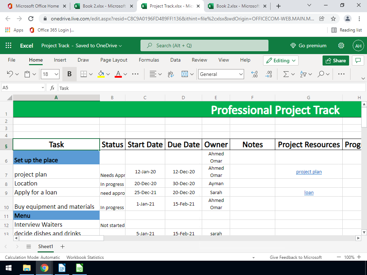
Task: Click Workbook Statistics in status bar
Action: click(85, 257)
